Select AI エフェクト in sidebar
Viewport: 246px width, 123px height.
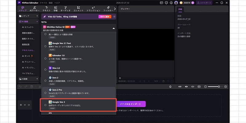click(28, 27)
